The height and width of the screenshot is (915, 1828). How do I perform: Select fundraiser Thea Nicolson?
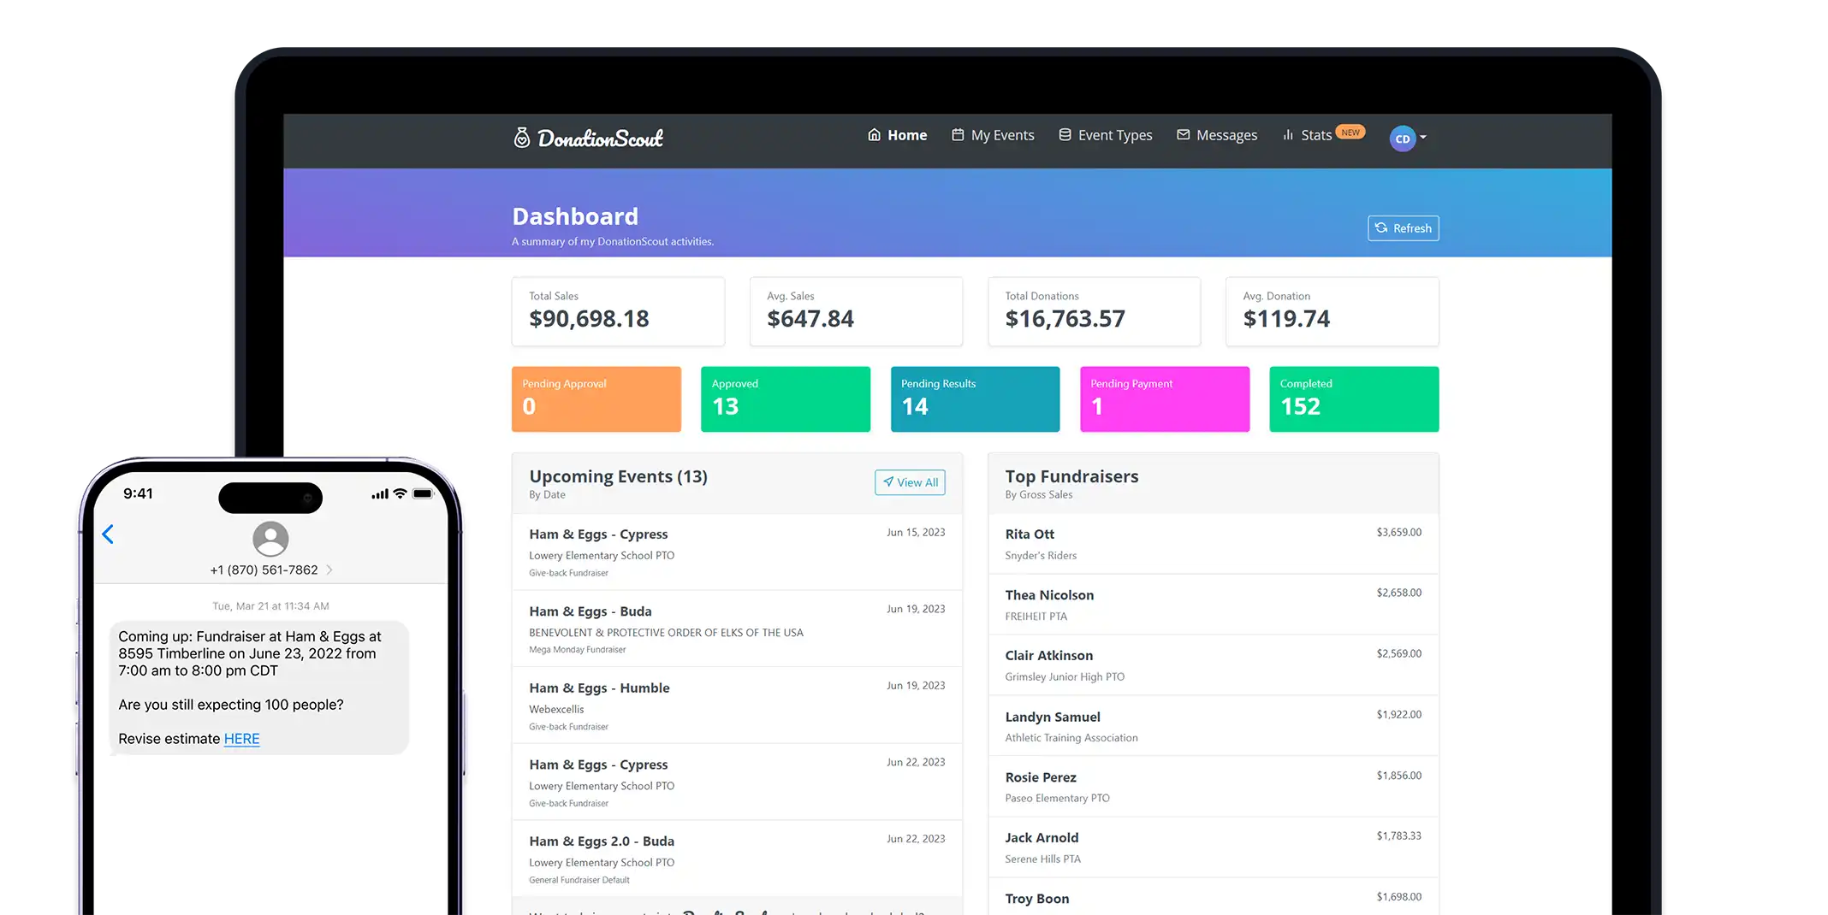tap(1214, 605)
